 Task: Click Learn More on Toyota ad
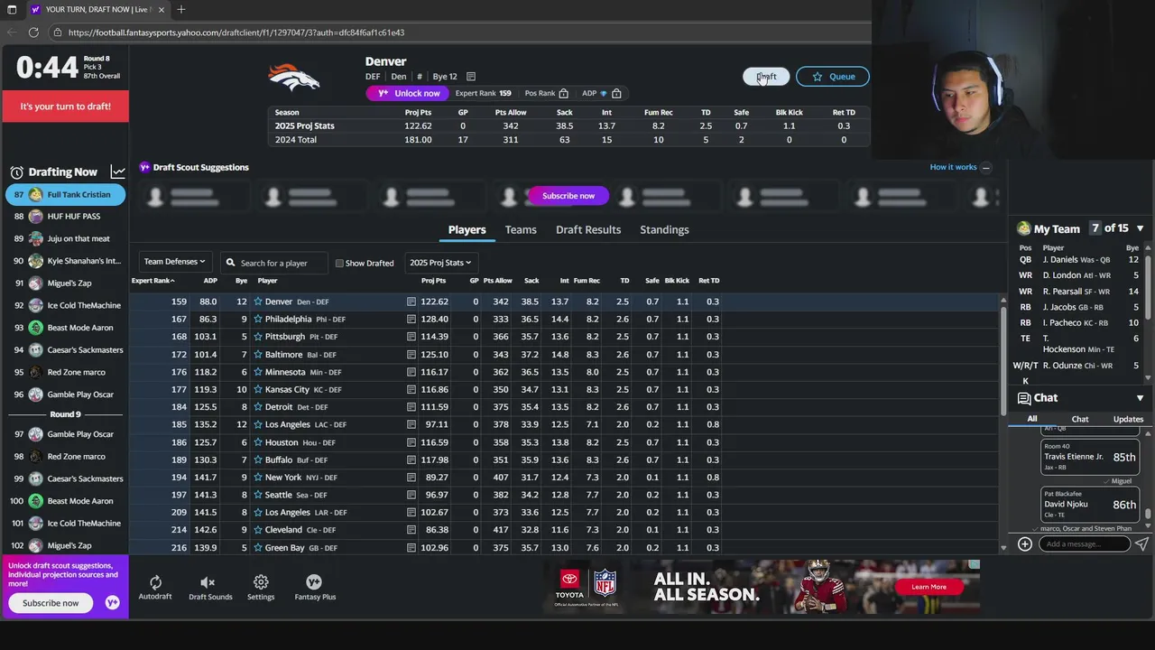click(x=929, y=587)
